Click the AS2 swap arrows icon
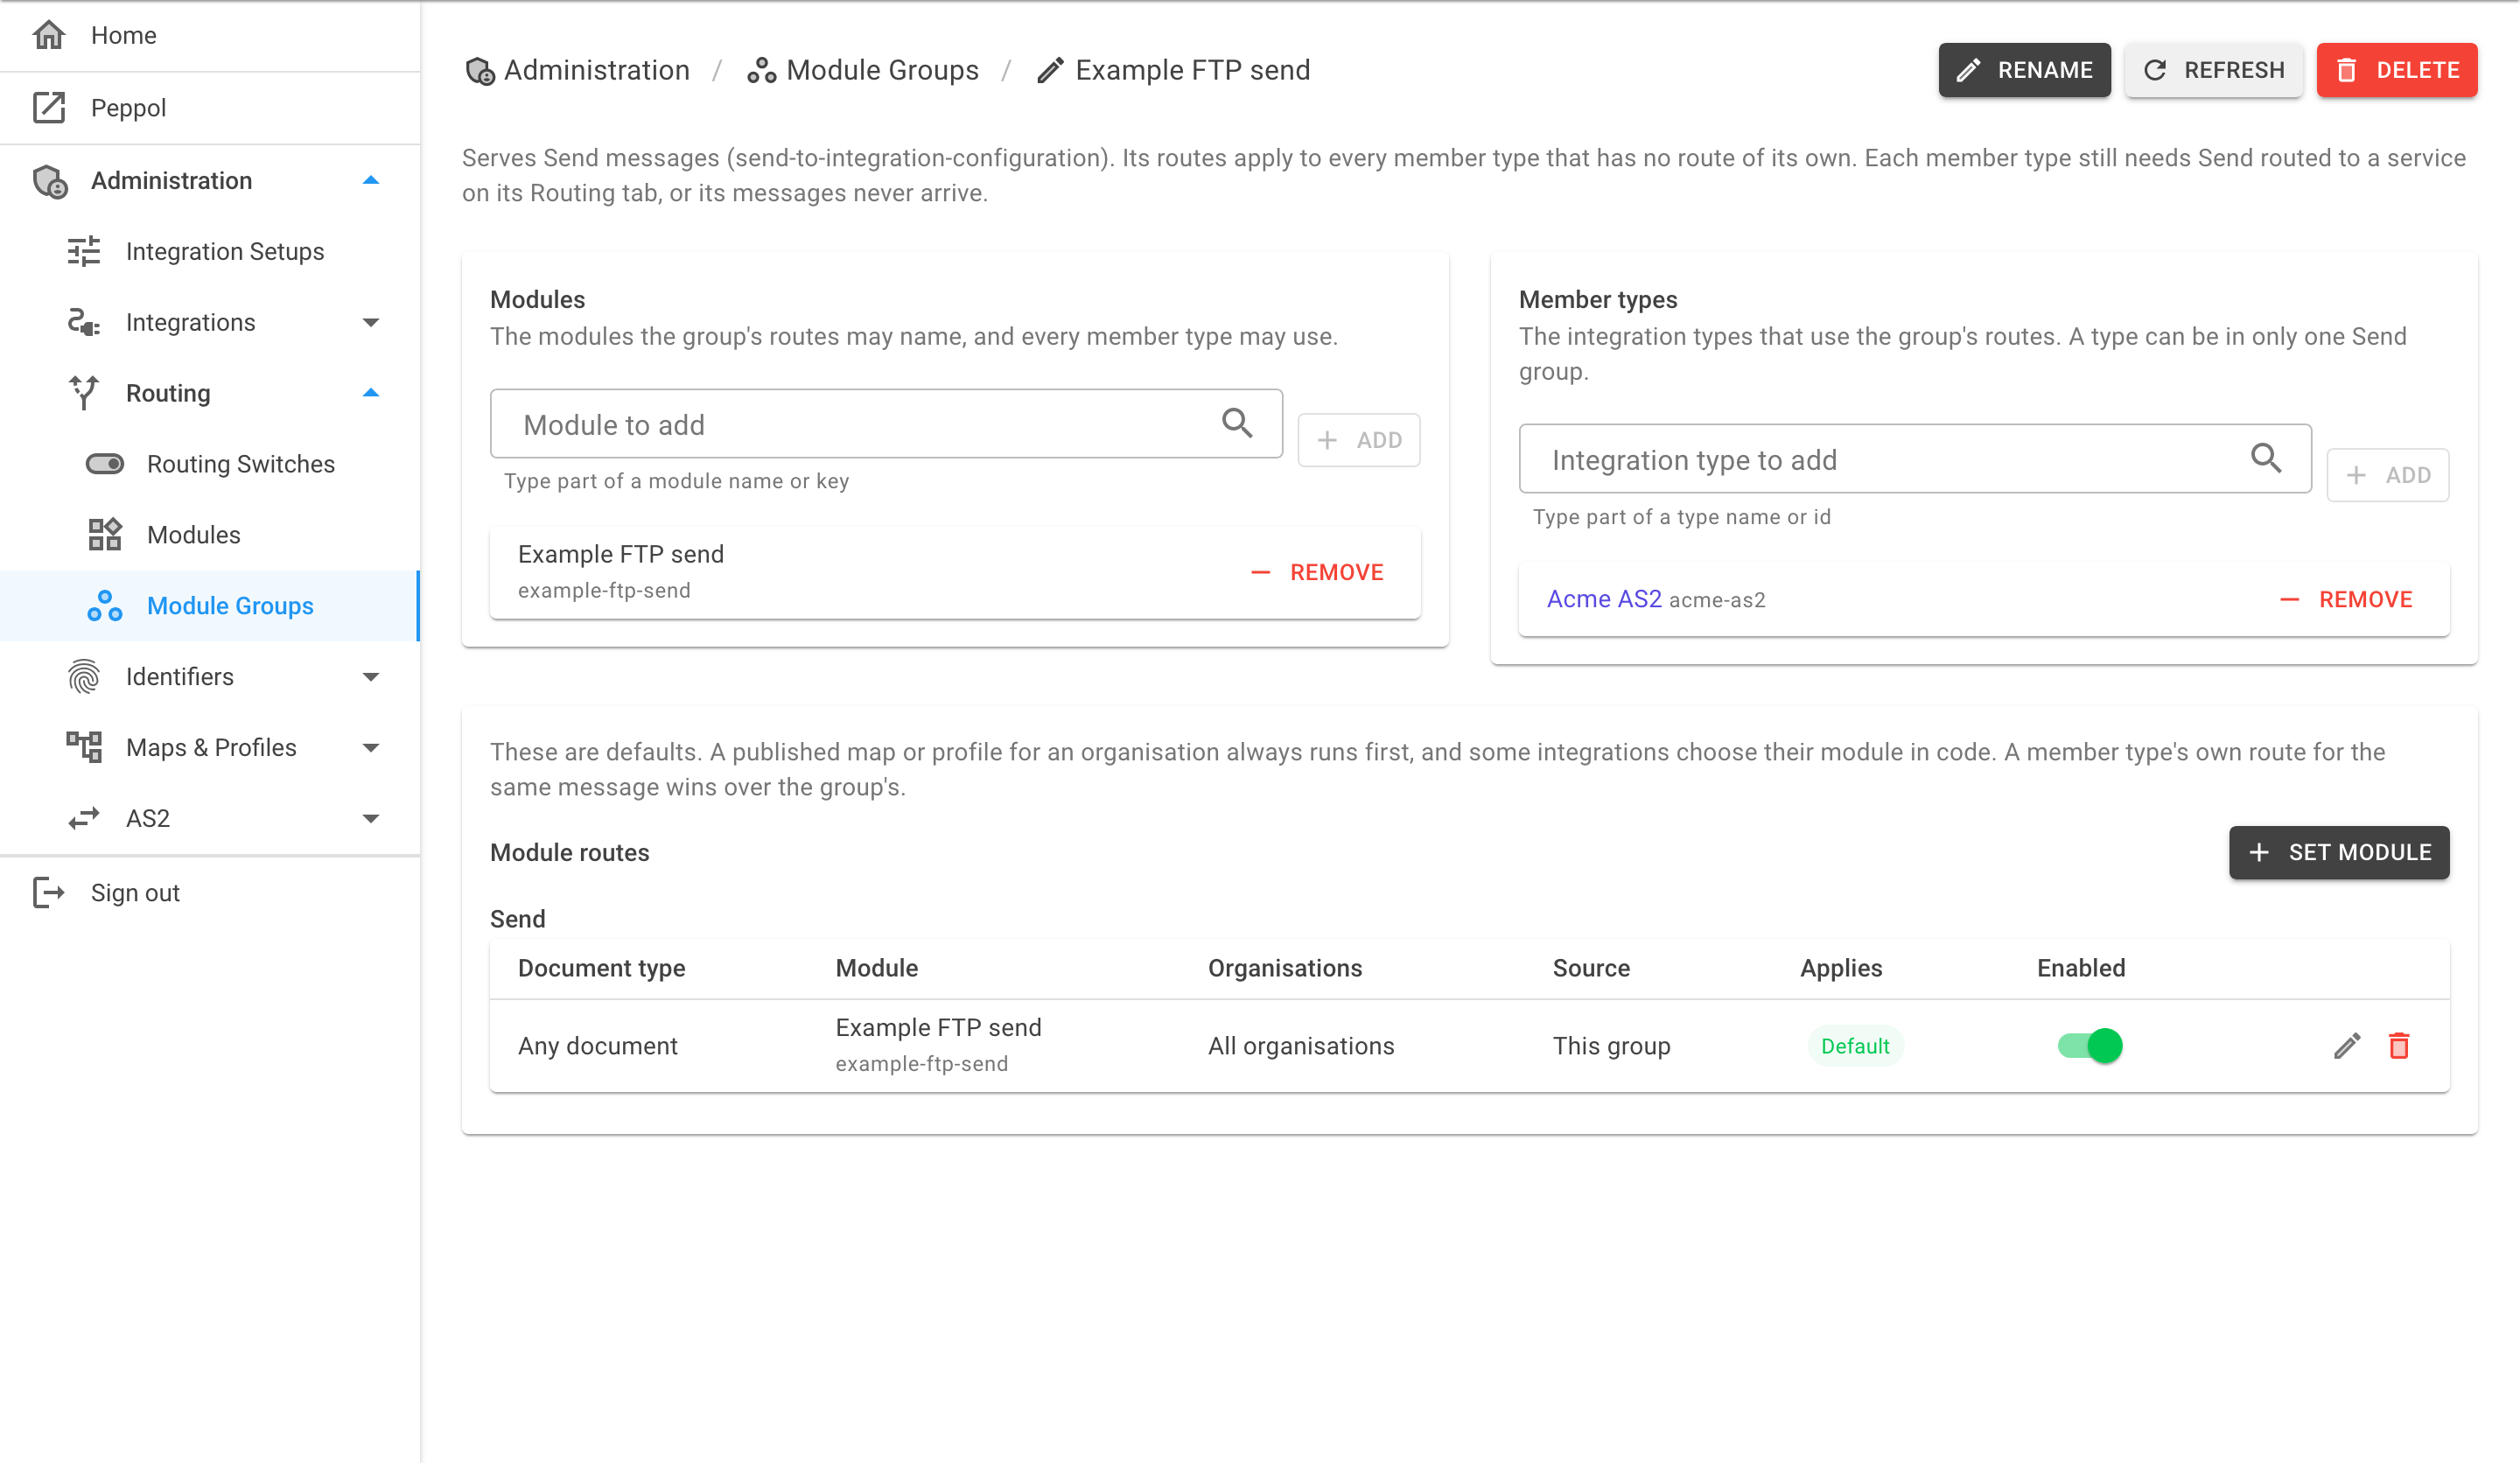Screen dimensions: 2520x1463 tap(84, 818)
